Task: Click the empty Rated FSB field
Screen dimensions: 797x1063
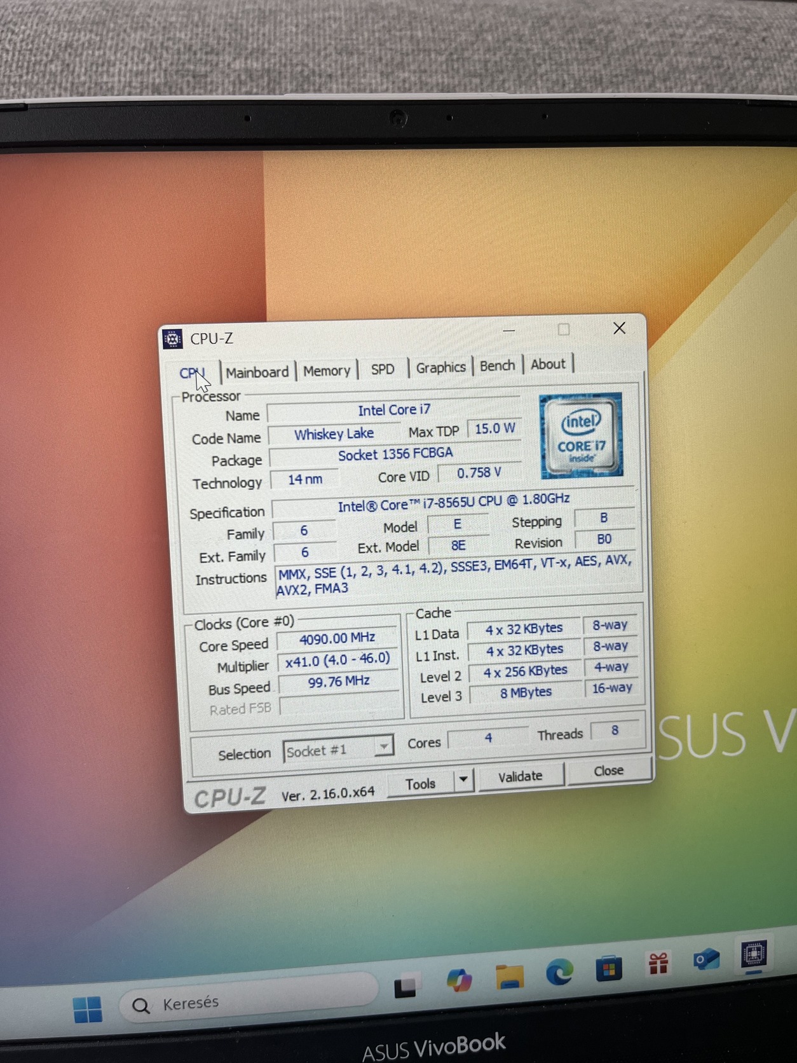Action: point(340,704)
